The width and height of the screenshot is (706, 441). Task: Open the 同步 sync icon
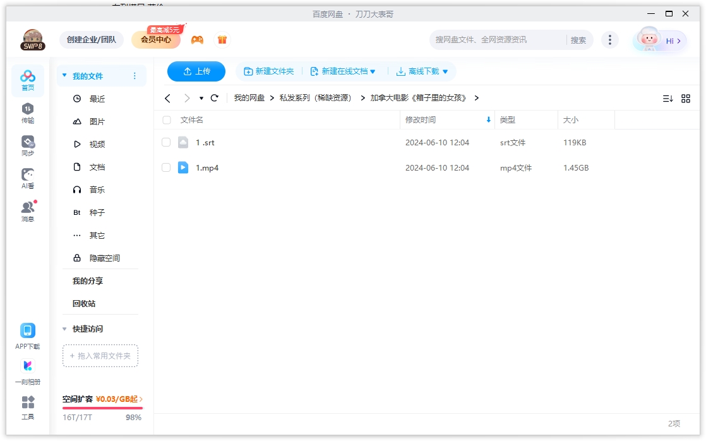point(28,143)
